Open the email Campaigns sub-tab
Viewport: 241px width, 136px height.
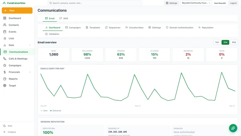pos(73,28)
